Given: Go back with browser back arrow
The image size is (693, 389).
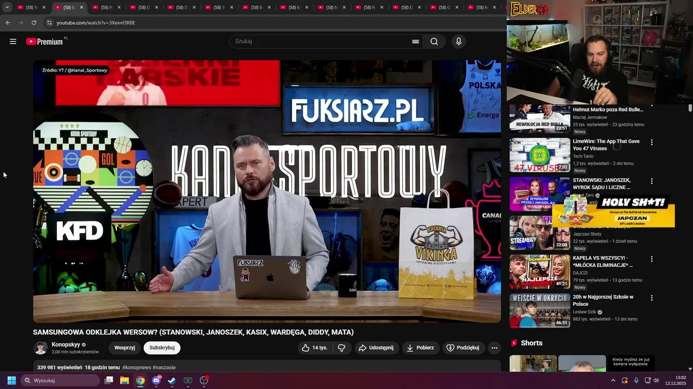Looking at the screenshot, I should (x=8, y=23).
